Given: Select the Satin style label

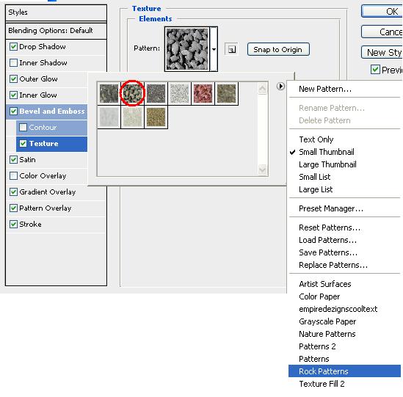Looking at the screenshot, I should 27,159.
